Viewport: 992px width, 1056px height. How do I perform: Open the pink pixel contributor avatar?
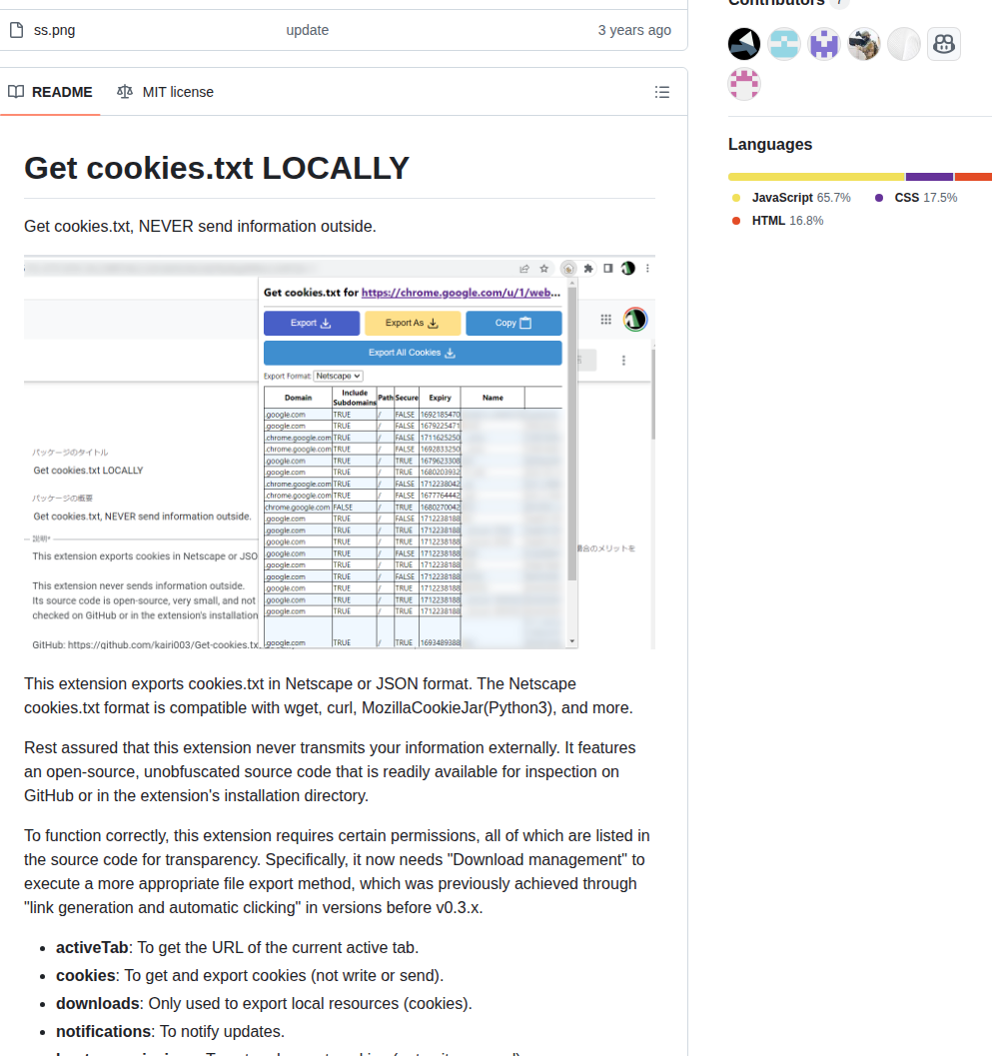point(744,84)
